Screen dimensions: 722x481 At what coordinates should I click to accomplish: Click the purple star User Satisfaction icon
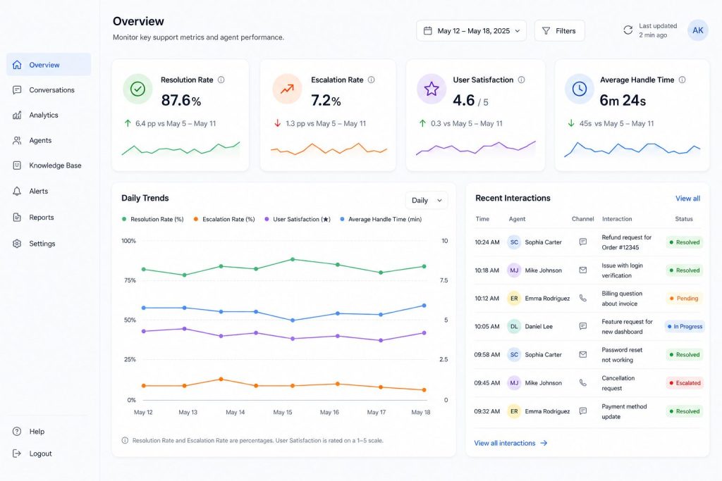432,89
